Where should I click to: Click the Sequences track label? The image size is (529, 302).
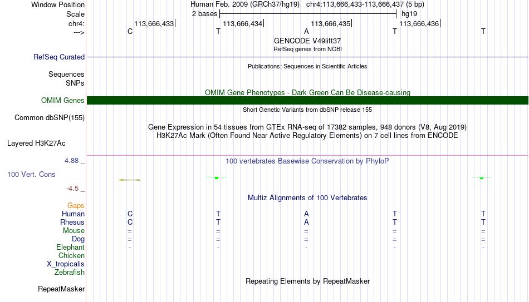point(66,74)
